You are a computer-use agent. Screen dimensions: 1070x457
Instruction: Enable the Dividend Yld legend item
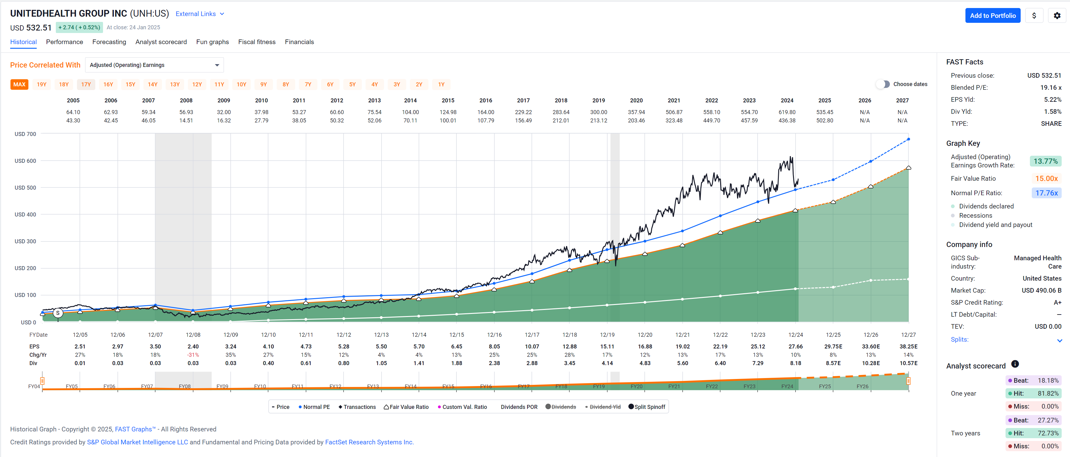point(603,407)
